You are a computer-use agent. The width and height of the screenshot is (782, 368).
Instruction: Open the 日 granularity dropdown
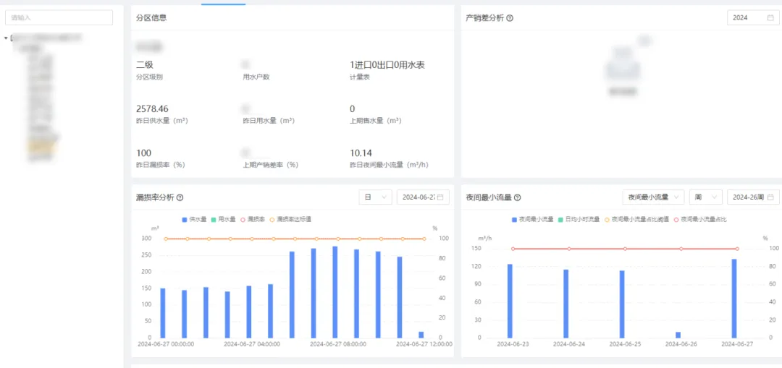pyautogui.click(x=375, y=197)
